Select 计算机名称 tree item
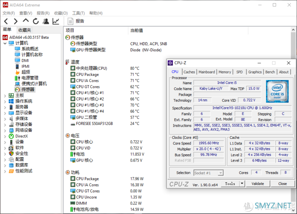This screenshot has height=214, width=297. (32, 55)
